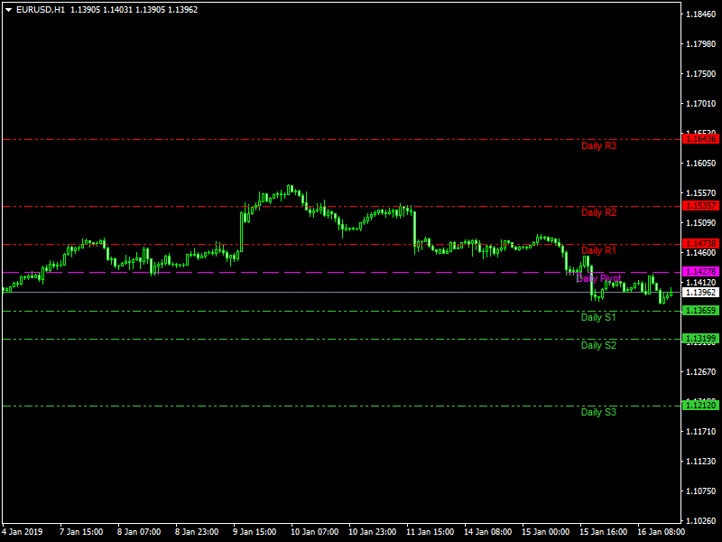Select the magenta Daily Pivot label
Image resolution: width=722 pixels, height=542 pixels.
(598, 278)
